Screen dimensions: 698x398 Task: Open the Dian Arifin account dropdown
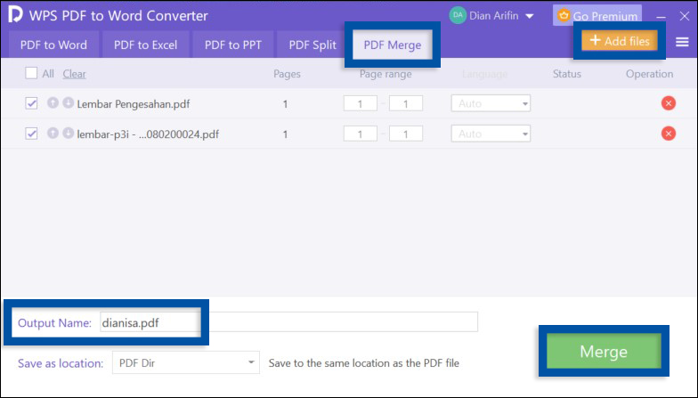pos(491,16)
